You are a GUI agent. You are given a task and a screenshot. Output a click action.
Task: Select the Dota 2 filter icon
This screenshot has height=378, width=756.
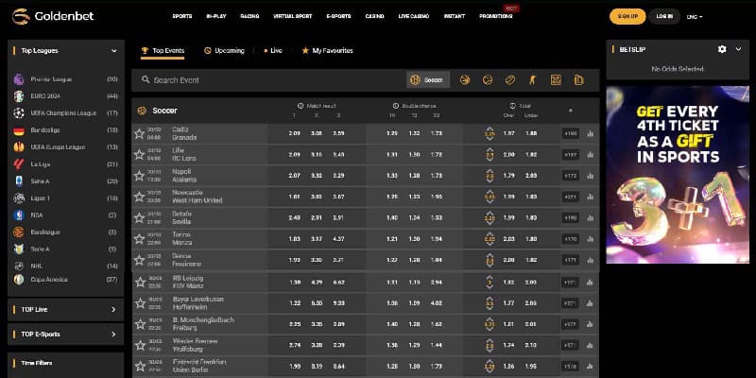556,80
